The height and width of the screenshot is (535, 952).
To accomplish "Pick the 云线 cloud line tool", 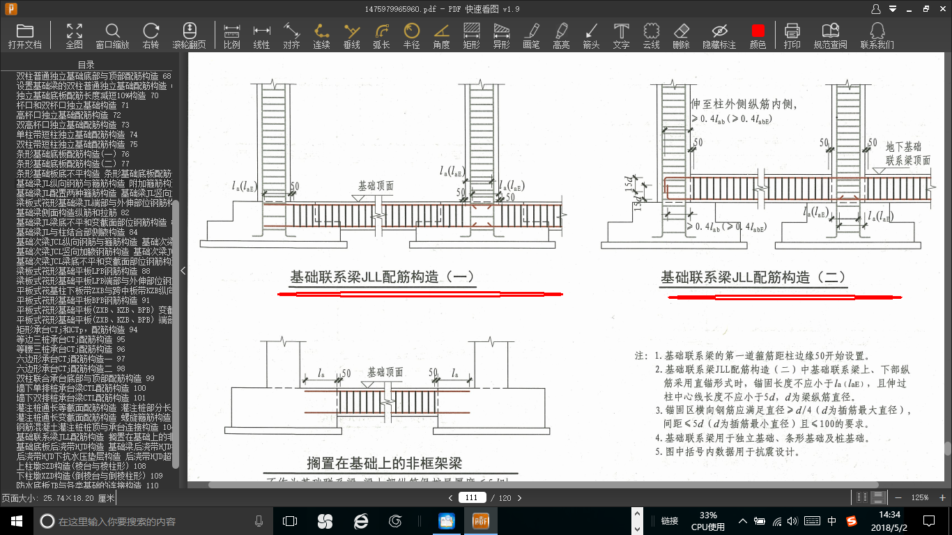I will 652,36.
